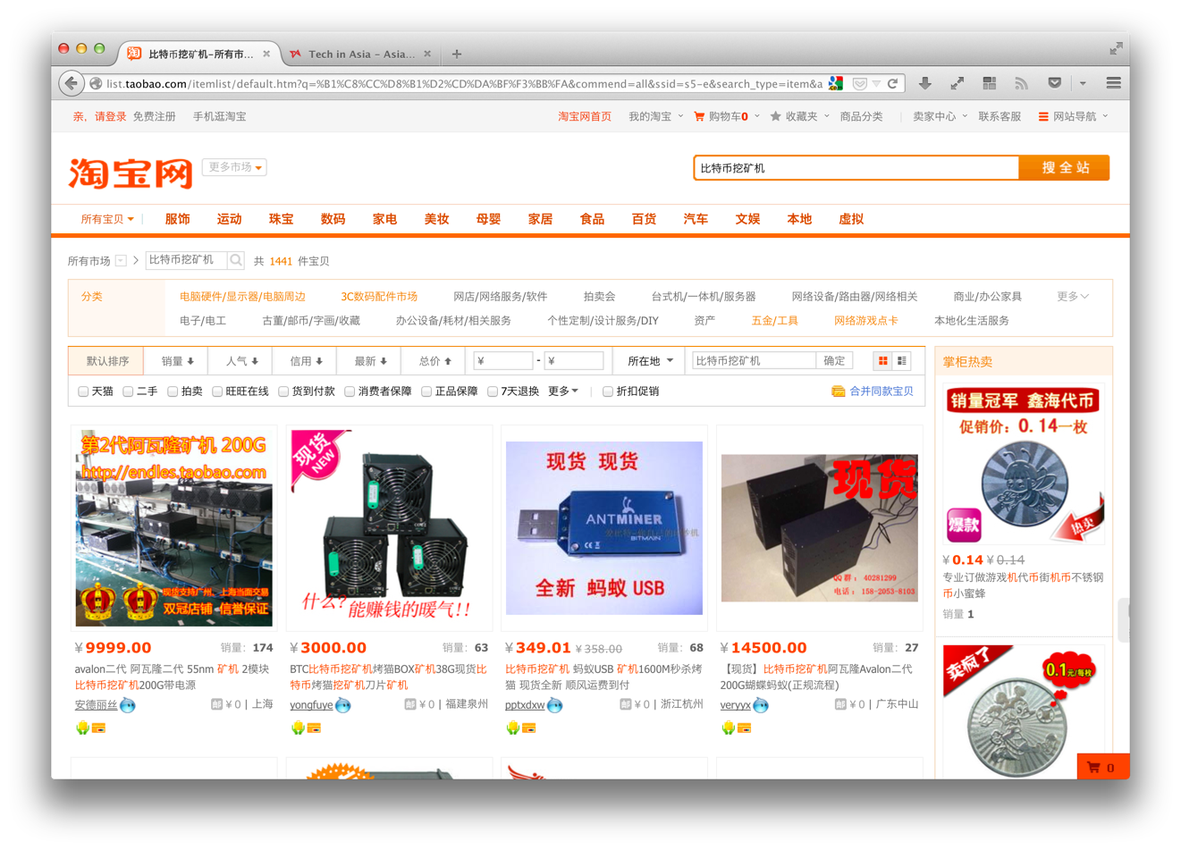Toggle the 旺旺在线 checkbox
Screen dimensions: 1181x850
pos(217,391)
